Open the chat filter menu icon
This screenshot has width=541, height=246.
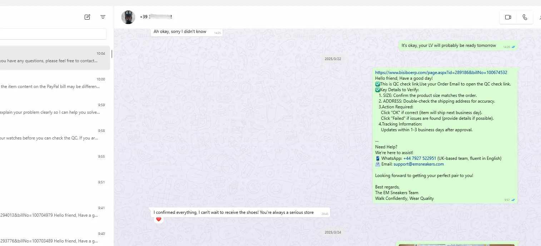(x=103, y=17)
